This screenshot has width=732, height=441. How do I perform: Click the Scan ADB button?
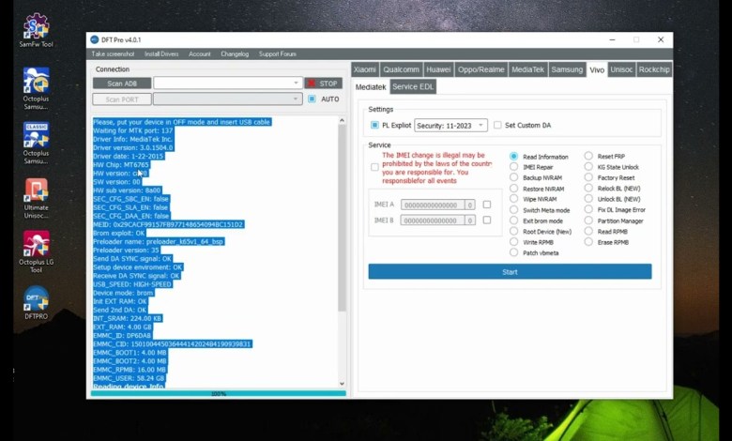[122, 84]
